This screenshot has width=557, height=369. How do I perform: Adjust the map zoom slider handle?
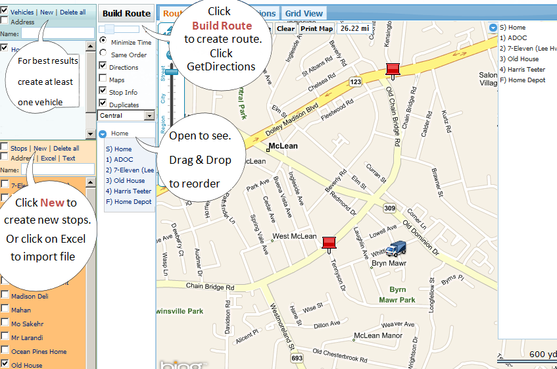click(172, 72)
